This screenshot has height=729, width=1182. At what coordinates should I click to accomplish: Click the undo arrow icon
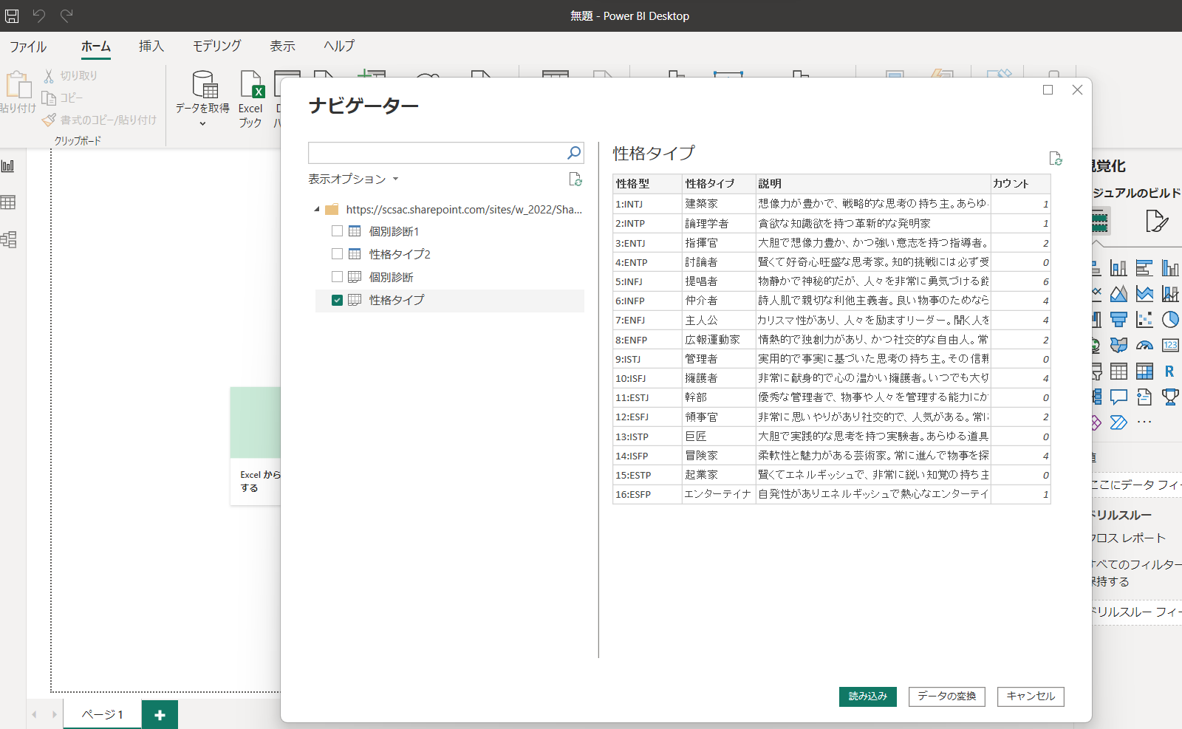point(39,16)
